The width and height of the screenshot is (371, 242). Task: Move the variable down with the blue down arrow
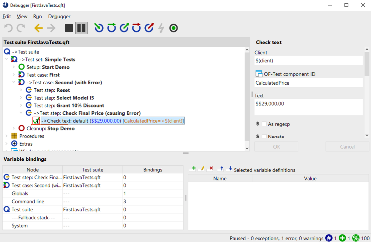229,169
